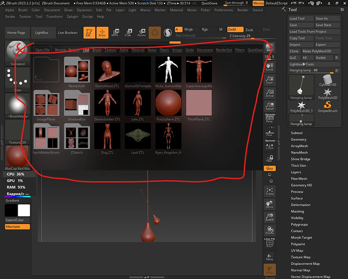Open the MatCap Red Wax material picker
The height and width of the screenshot is (279, 348).
pyautogui.click(x=17, y=158)
